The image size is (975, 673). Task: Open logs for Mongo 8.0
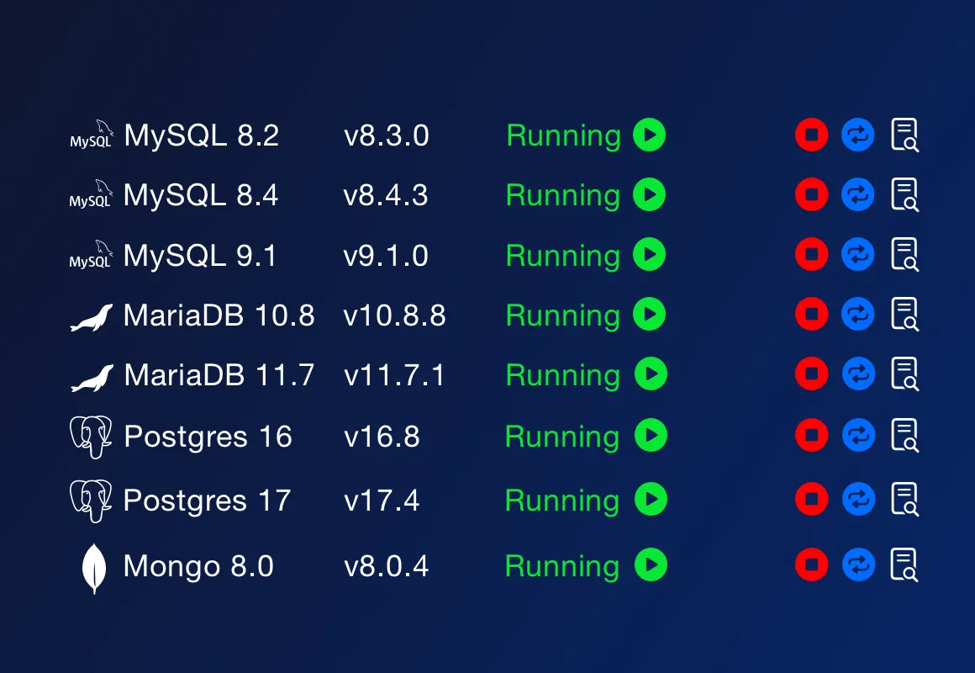[x=904, y=564]
